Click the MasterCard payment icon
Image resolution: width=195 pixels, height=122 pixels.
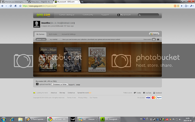153,98
